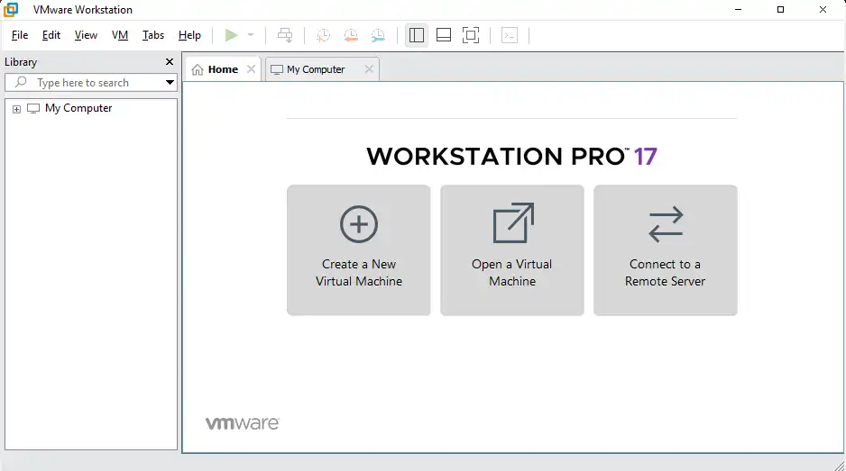
Task: Open the library search dropdown arrow
Action: 170,83
